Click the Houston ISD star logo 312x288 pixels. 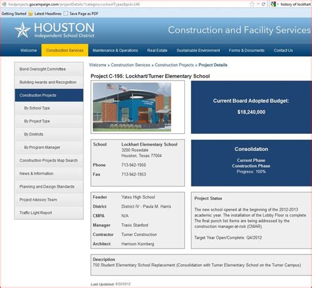click(22, 30)
